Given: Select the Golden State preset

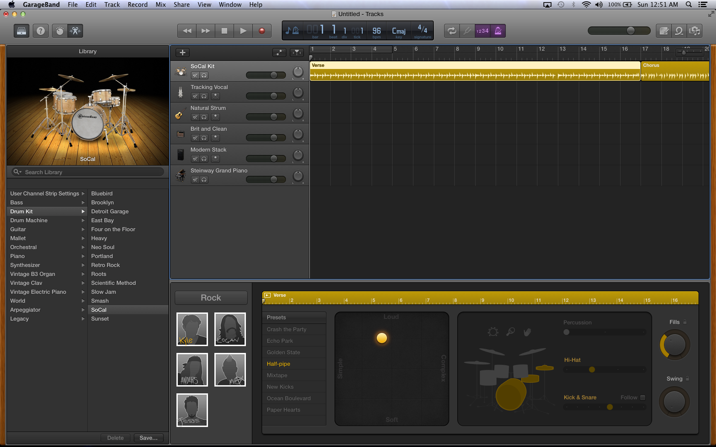Looking at the screenshot, I should coord(294,352).
